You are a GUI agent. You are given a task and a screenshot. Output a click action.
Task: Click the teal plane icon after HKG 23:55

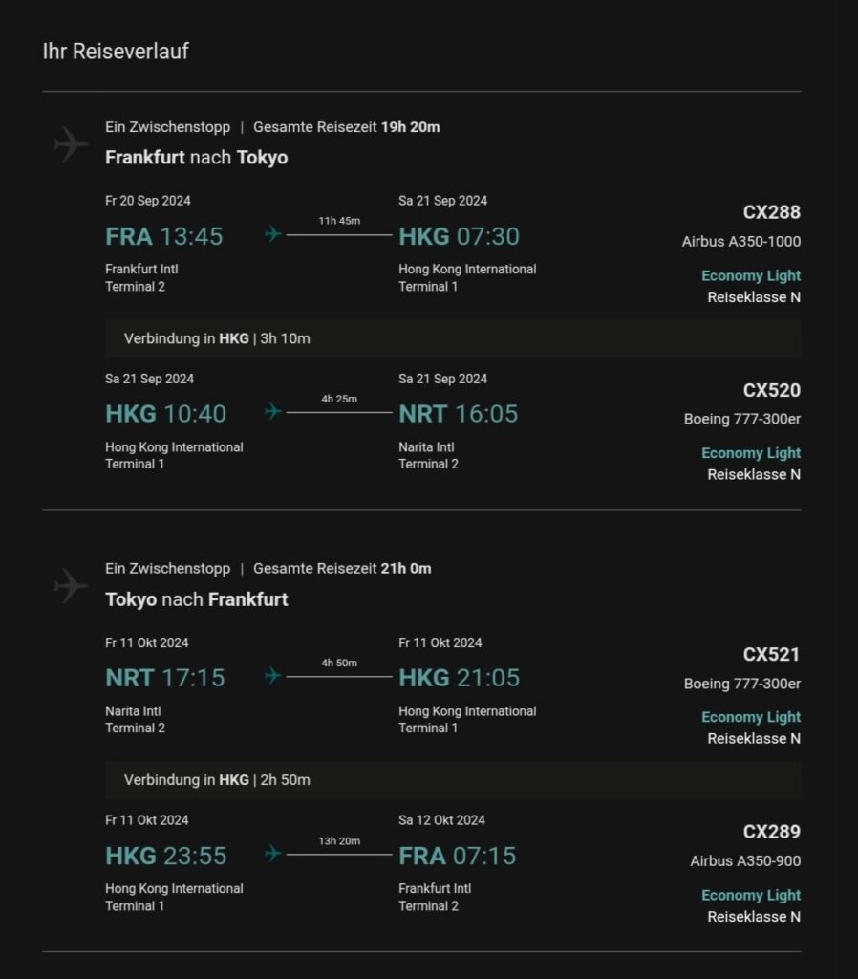point(273,854)
